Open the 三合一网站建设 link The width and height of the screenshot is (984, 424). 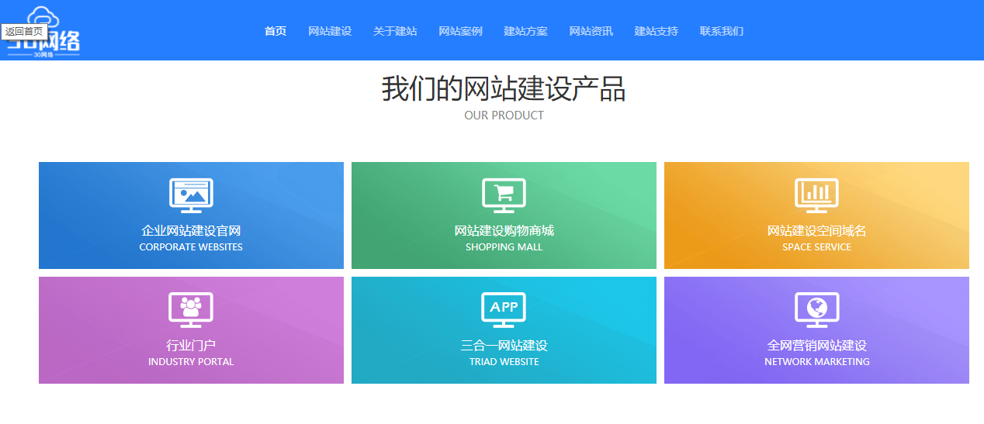[504, 346]
